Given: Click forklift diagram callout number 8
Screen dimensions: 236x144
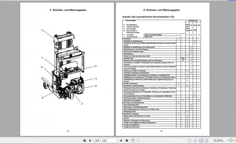Looking at the screenshot, I should [x=42, y=98].
